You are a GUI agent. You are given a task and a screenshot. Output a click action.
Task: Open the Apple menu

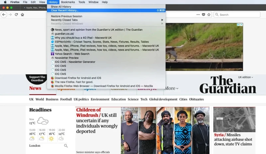coord(5,2)
